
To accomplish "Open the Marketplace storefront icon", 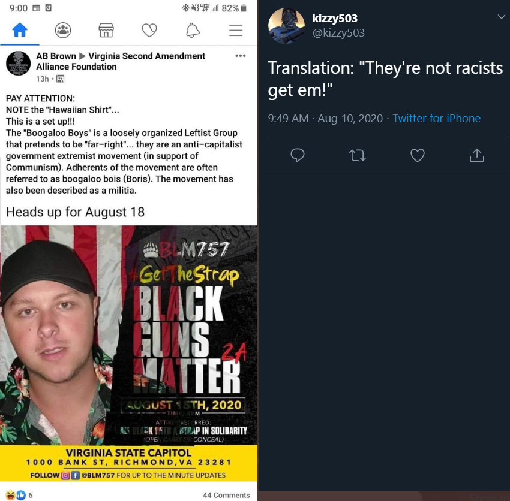I will [x=106, y=30].
